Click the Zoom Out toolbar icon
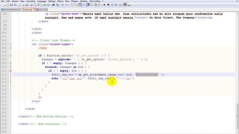 66,5
